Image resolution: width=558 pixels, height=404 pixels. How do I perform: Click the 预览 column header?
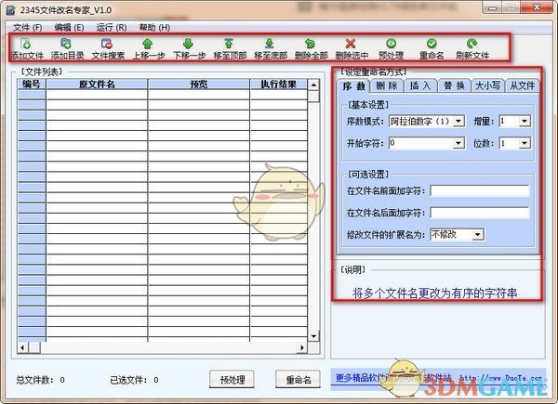pos(199,85)
